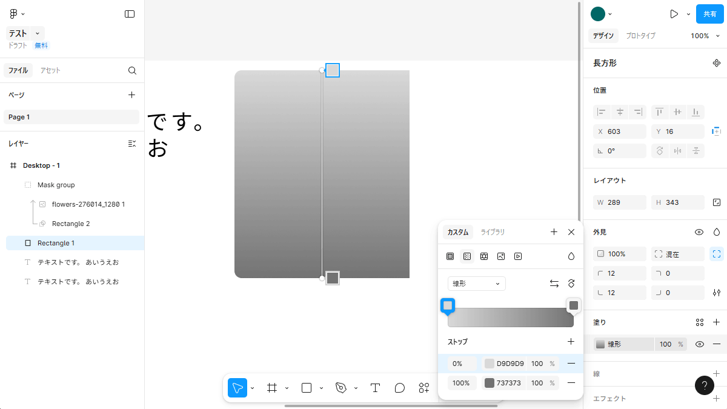This screenshot has height=409, width=727.
Task: Toggle the sidebar panel layout icon
Action: pyautogui.click(x=130, y=14)
